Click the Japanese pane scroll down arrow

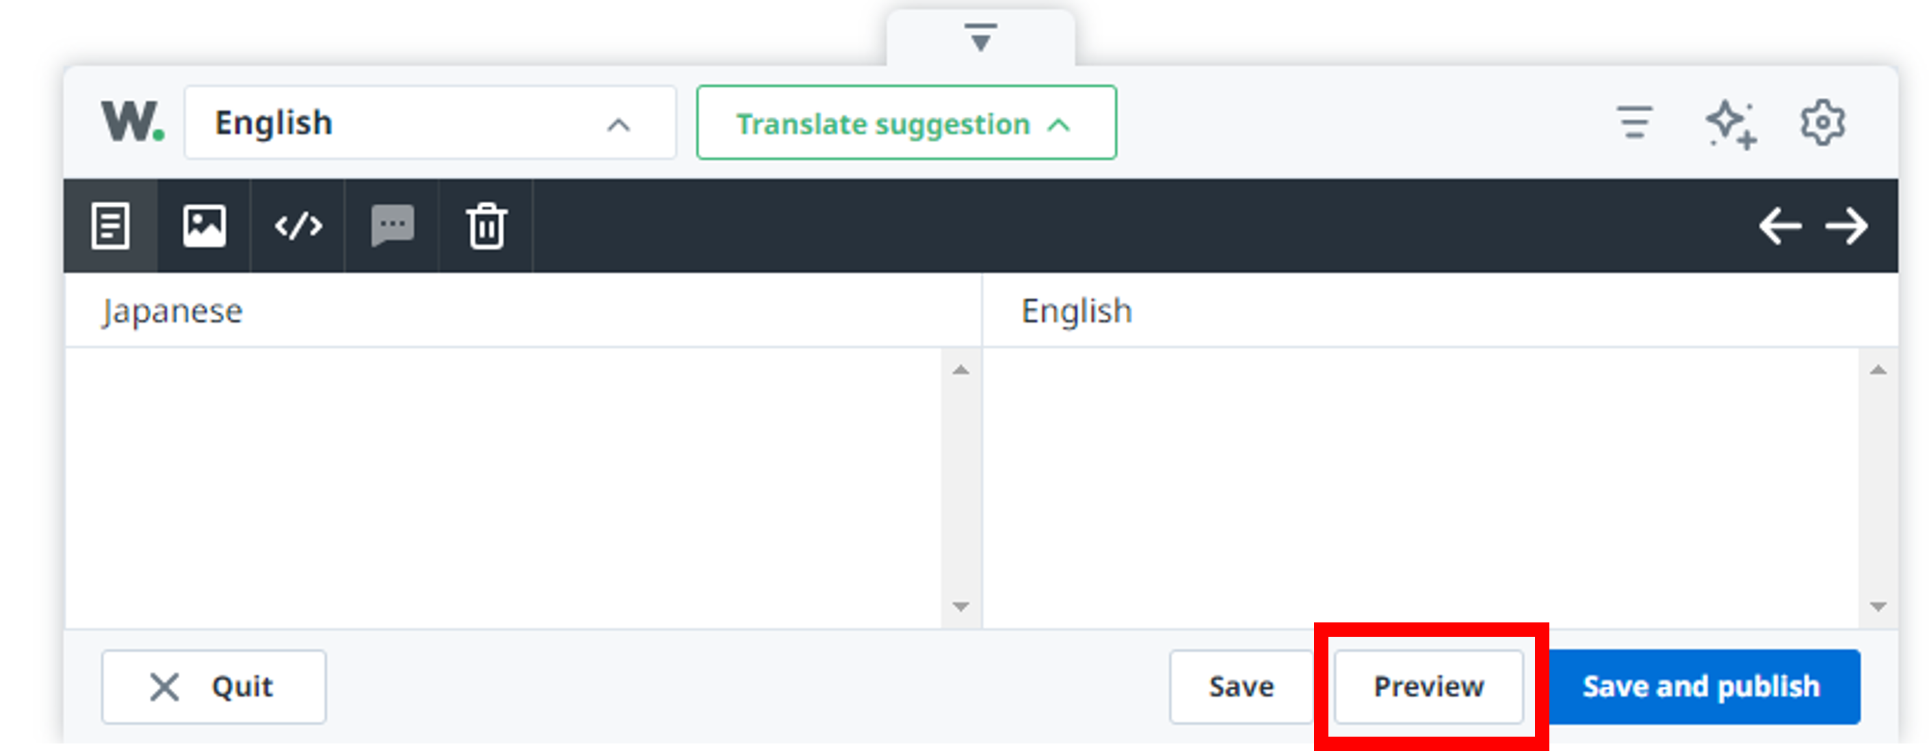coord(961,607)
